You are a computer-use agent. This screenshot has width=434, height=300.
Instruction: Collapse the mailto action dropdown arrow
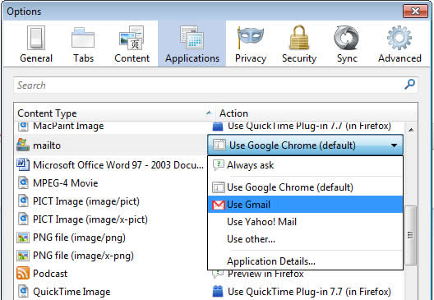click(x=394, y=145)
